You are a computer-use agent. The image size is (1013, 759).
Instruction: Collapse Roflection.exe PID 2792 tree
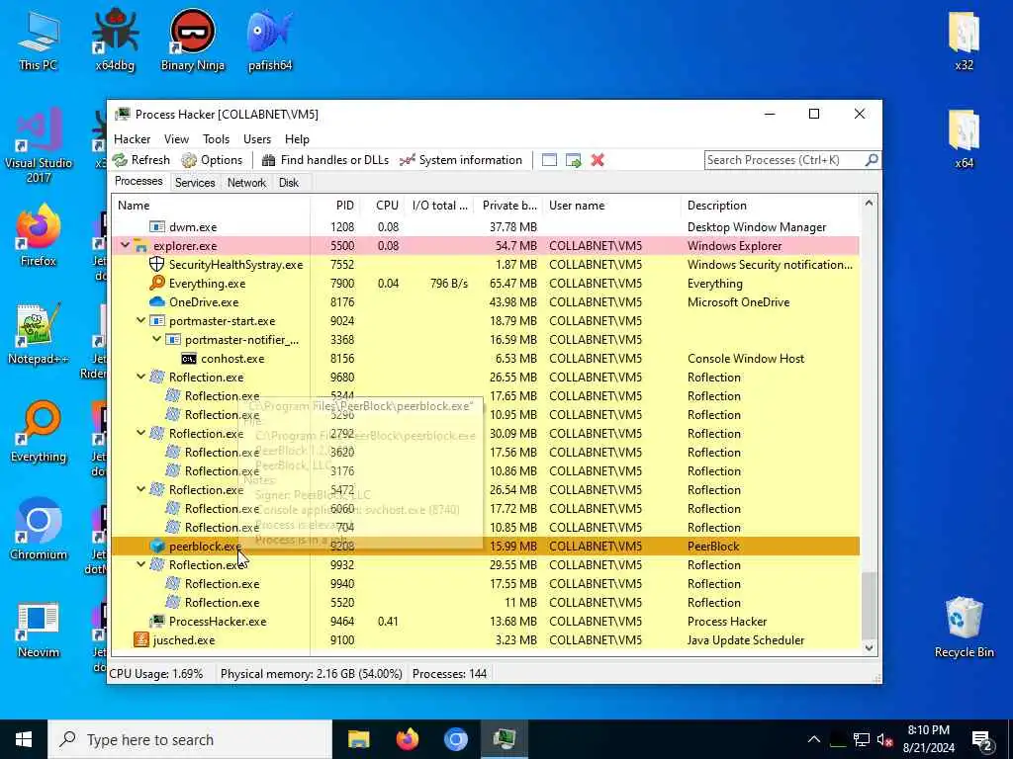[140, 433]
